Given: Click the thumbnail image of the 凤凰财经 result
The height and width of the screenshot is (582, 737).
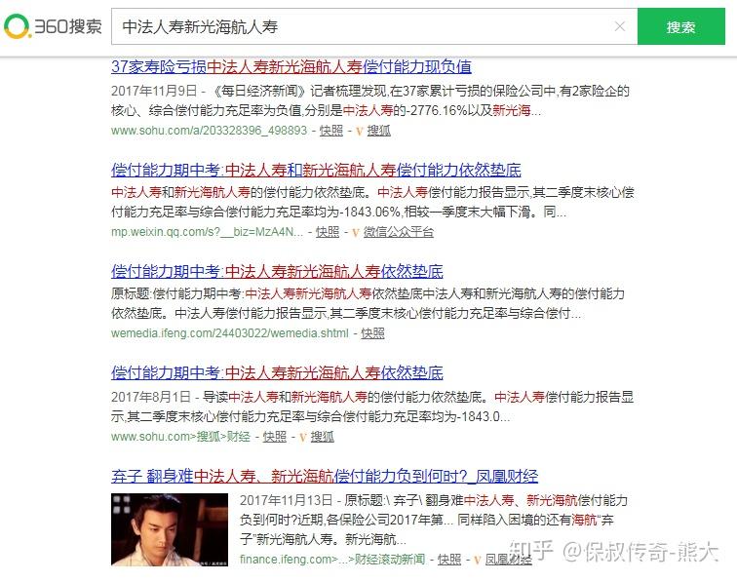Looking at the screenshot, I should click(x=170, y=529).
